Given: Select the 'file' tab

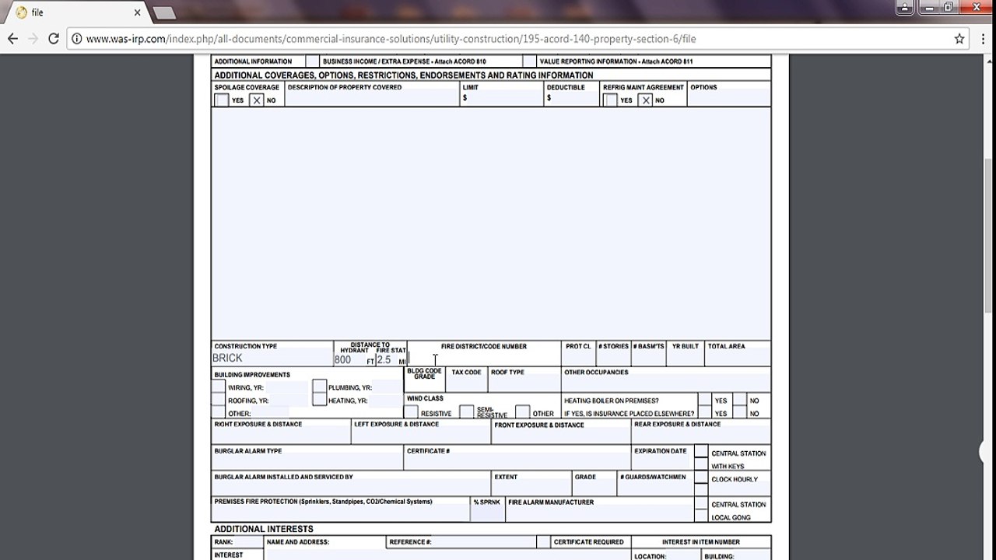Looking at the screenshot, I should 78,12.
